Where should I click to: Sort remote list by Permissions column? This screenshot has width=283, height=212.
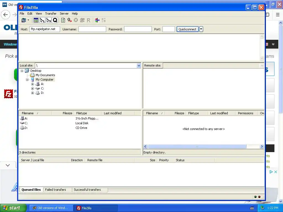246,113
